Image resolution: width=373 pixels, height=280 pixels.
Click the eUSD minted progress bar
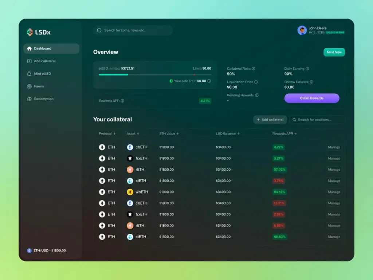click(155, 74)
